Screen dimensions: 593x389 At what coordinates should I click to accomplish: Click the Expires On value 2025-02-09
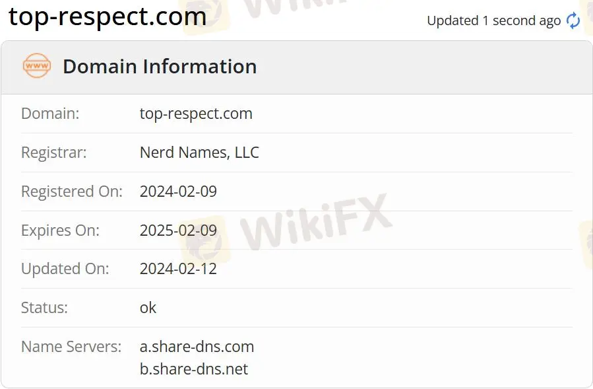[x=178, y=230]
